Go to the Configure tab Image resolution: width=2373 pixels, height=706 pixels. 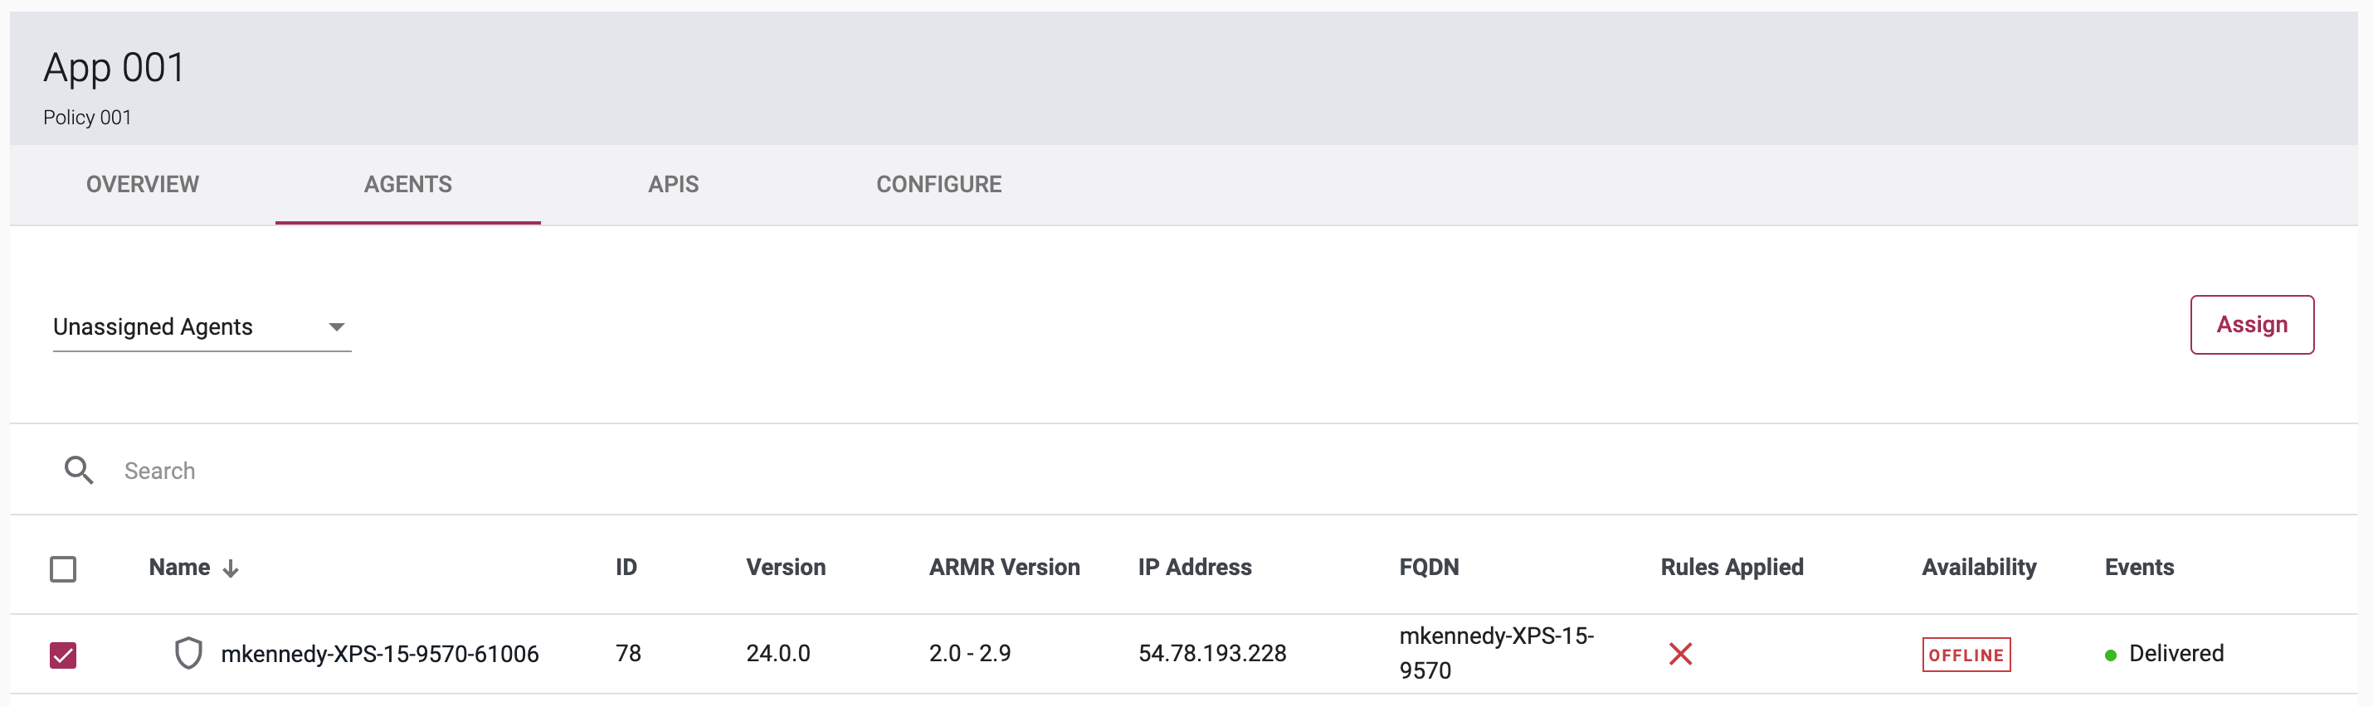(x=938, y=184)
